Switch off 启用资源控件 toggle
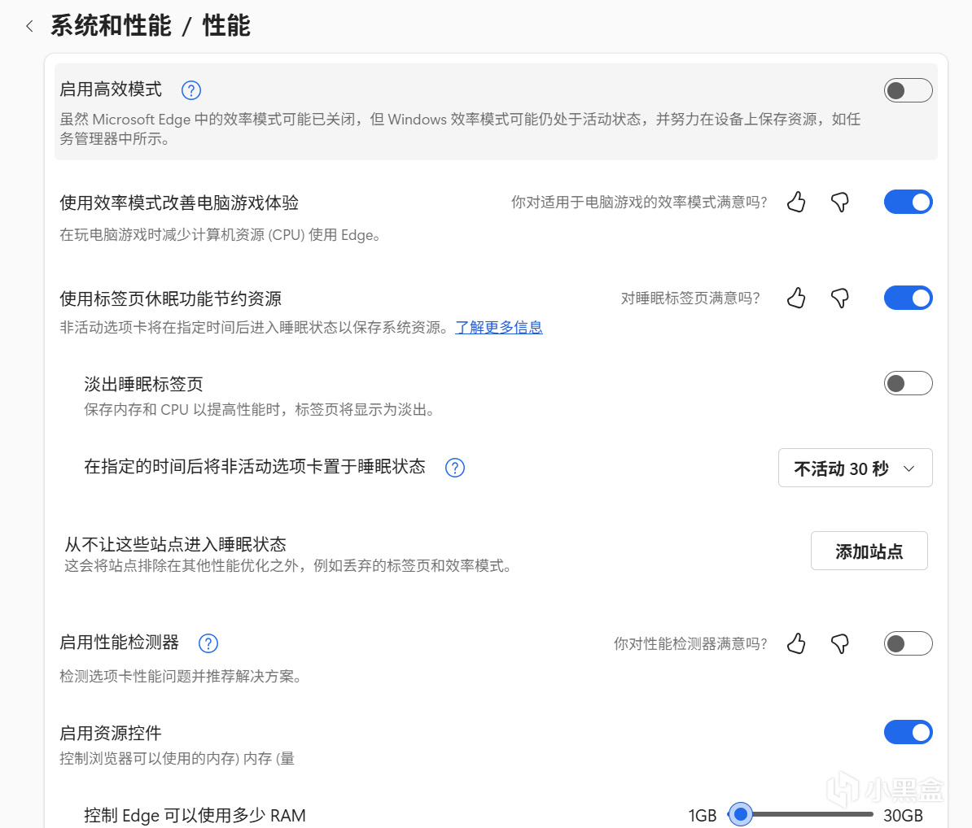The width and height of the screenshot is (972, 828). 909,732
